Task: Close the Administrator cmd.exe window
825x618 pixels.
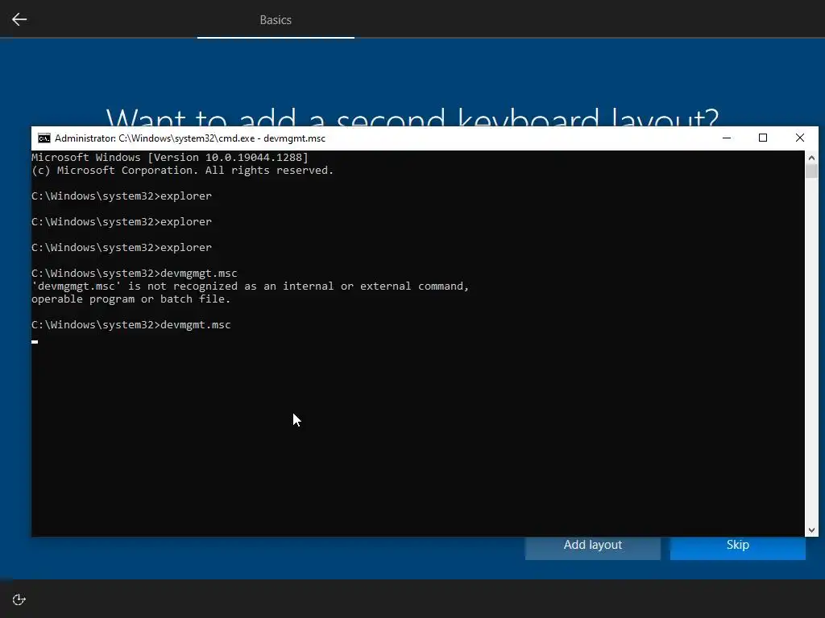Action: [800, 138]
